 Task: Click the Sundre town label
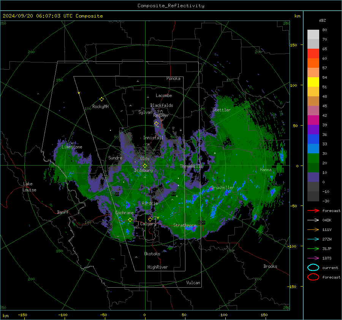pos(115,158)
